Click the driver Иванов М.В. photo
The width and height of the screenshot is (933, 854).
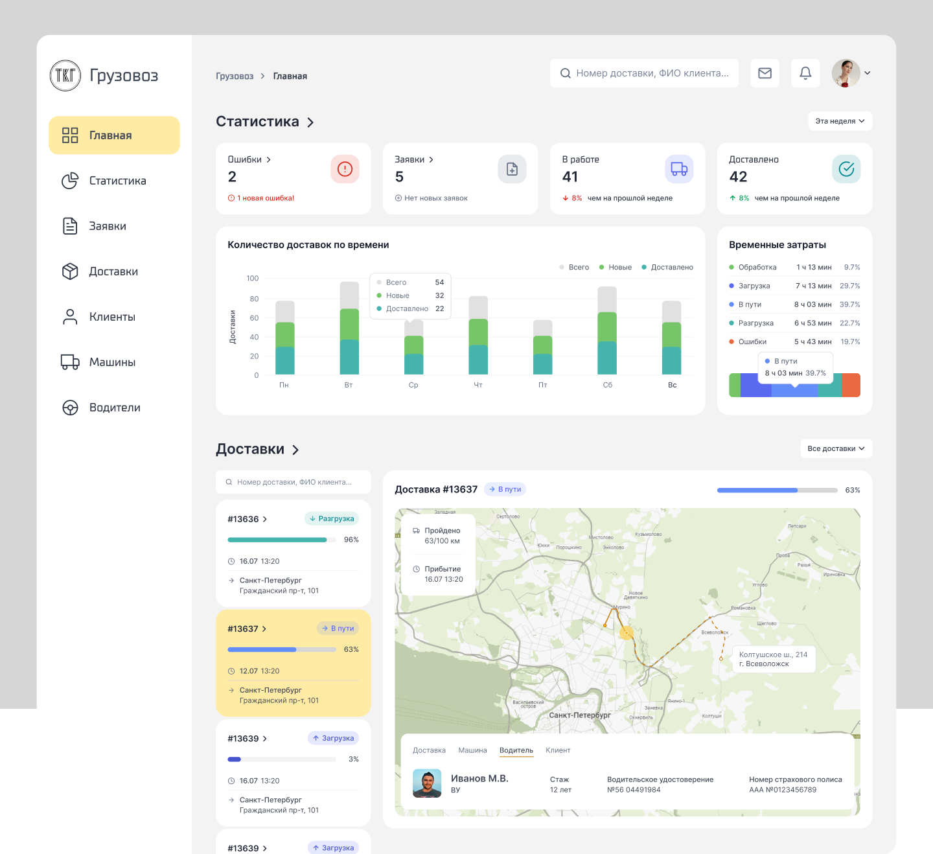click(427, 783)
